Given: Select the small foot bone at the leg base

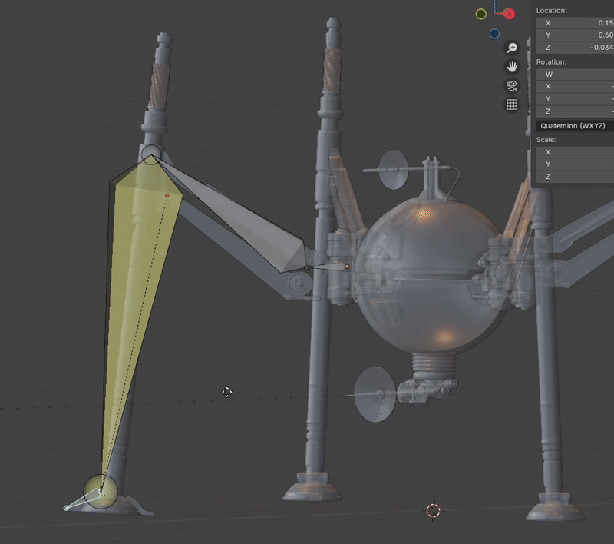Looking at the screenshot, I should (x=84, y=500).
